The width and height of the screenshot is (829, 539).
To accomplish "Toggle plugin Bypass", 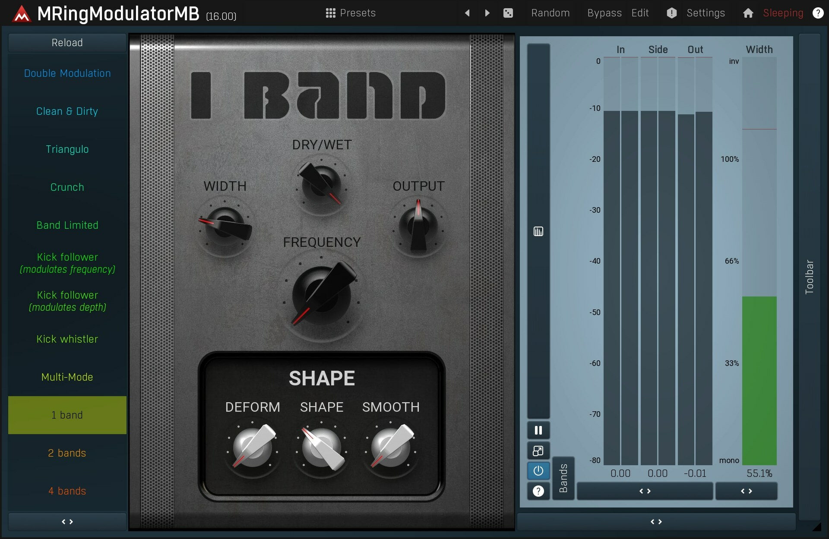I will click(x=604, y=13).
